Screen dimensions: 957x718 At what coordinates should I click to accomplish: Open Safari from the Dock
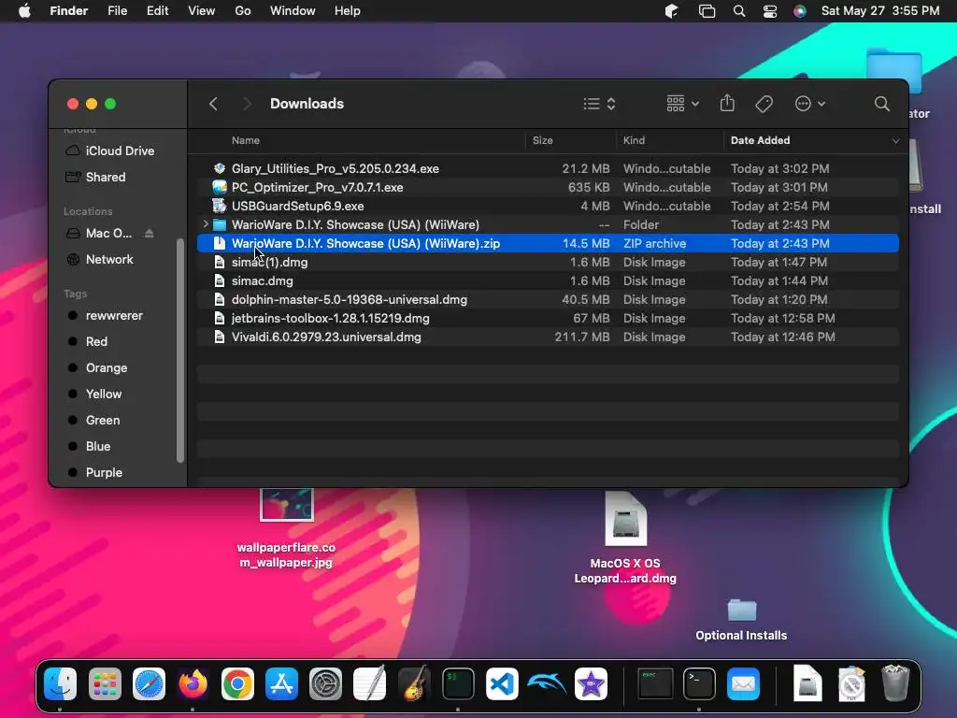(x=149, y=683)
